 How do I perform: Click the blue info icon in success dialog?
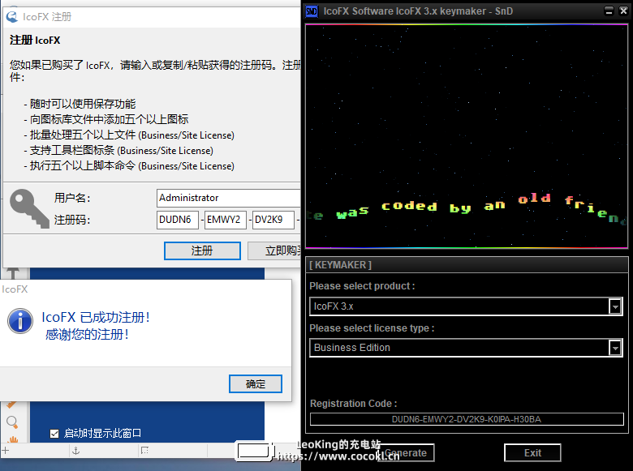(x=20, y=321)
